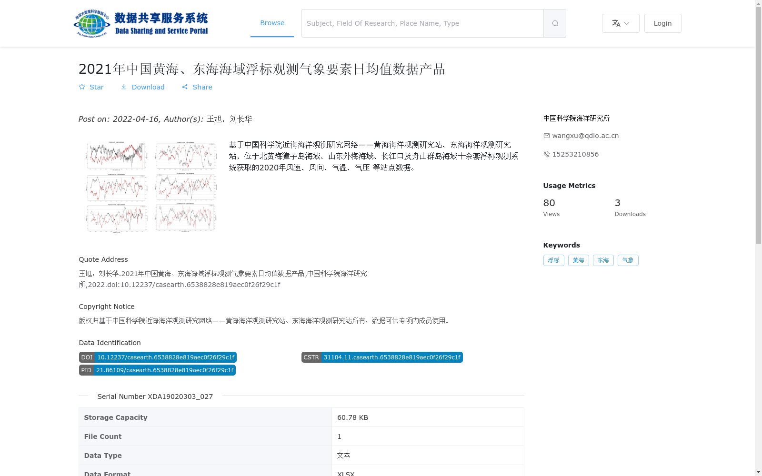The height and width of the screenshot is (476, 762).
Task: Click the dataset title heading
Action: point(262,69)
